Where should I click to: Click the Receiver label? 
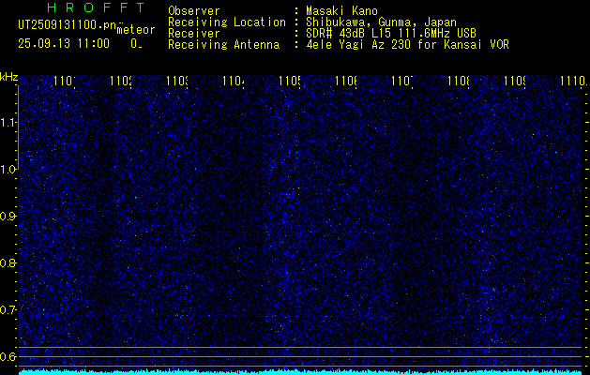(194, 34)
